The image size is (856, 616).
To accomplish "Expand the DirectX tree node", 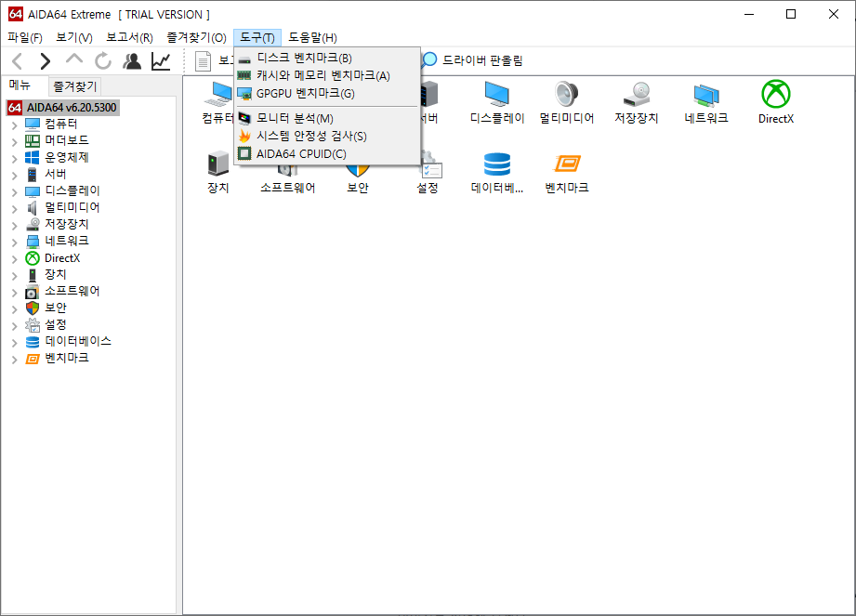I will 14,259.
